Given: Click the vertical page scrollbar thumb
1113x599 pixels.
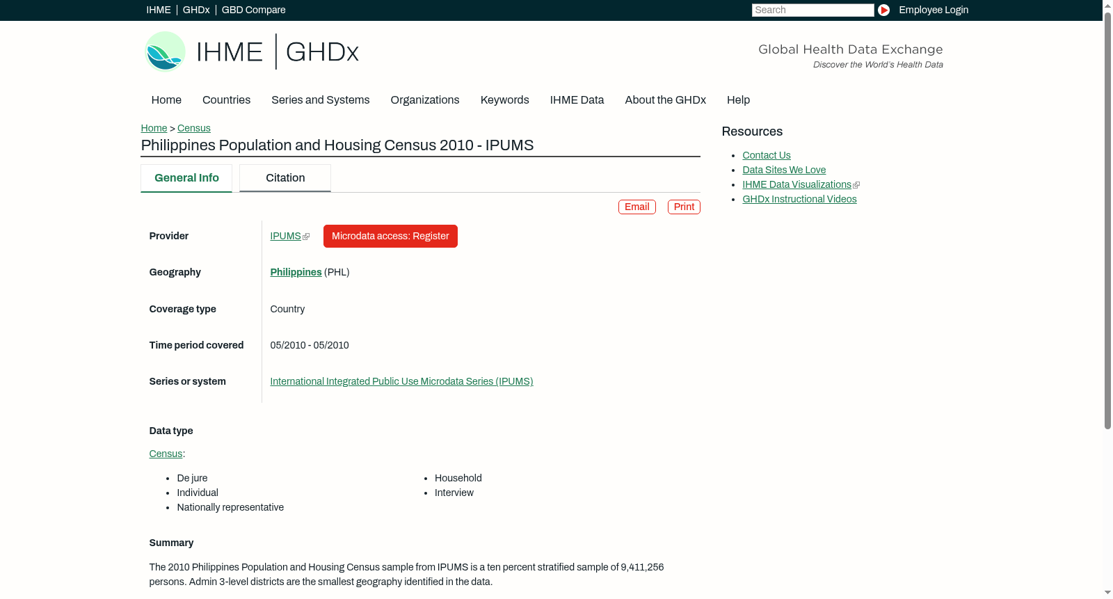Looking at the screenshot, I should point(1107,220).
